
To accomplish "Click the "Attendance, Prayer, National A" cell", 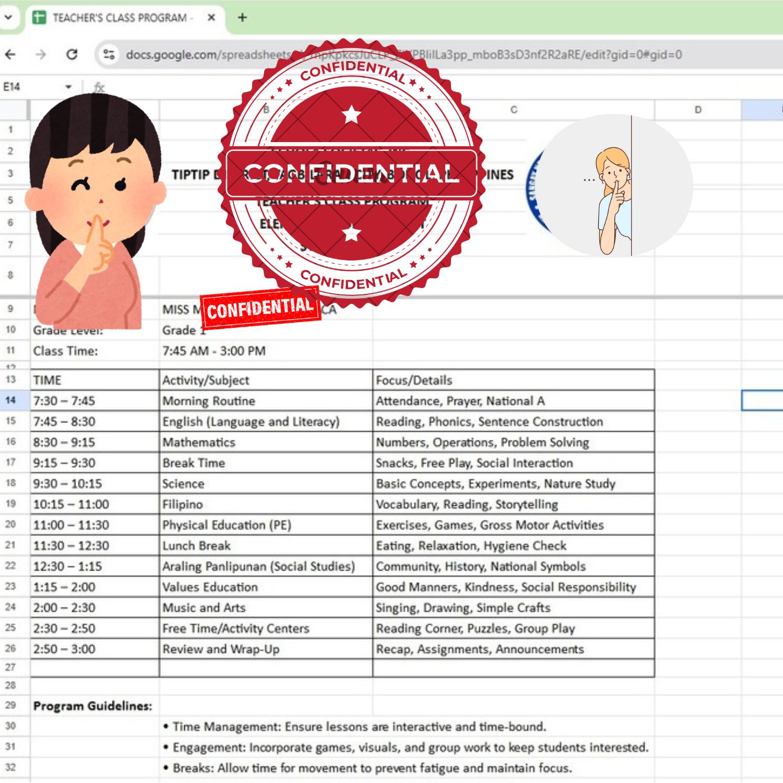I will pyautogui.click(x=514, y=401).
